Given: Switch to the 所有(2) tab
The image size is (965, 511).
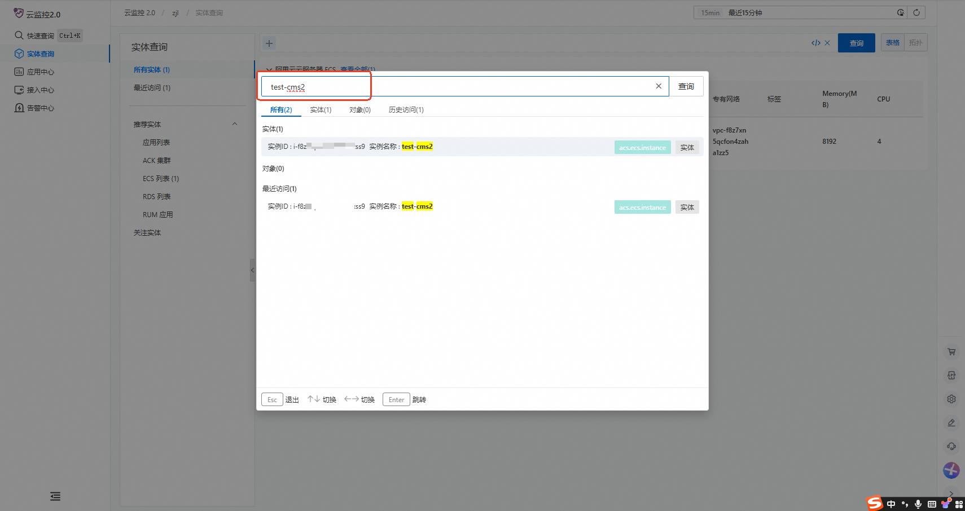Looking at the screenshot, I should point(281,110).
